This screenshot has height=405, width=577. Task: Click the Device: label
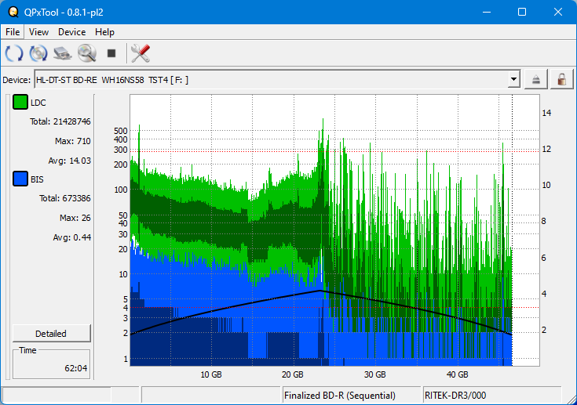click(x=16, y=80)
